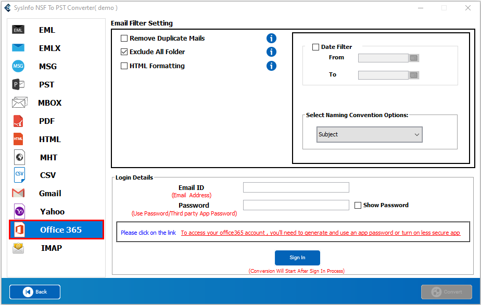
Task: Open the From date calendar picker
Action: click(414, 58)
